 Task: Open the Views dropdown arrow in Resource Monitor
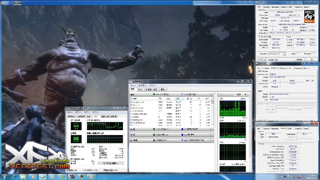pos(245,94)
